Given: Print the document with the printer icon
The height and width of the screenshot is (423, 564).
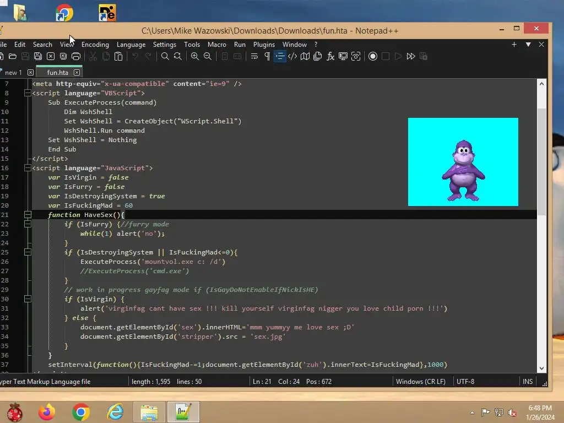Looking at the screenshot, I should (x=76, y=57).
